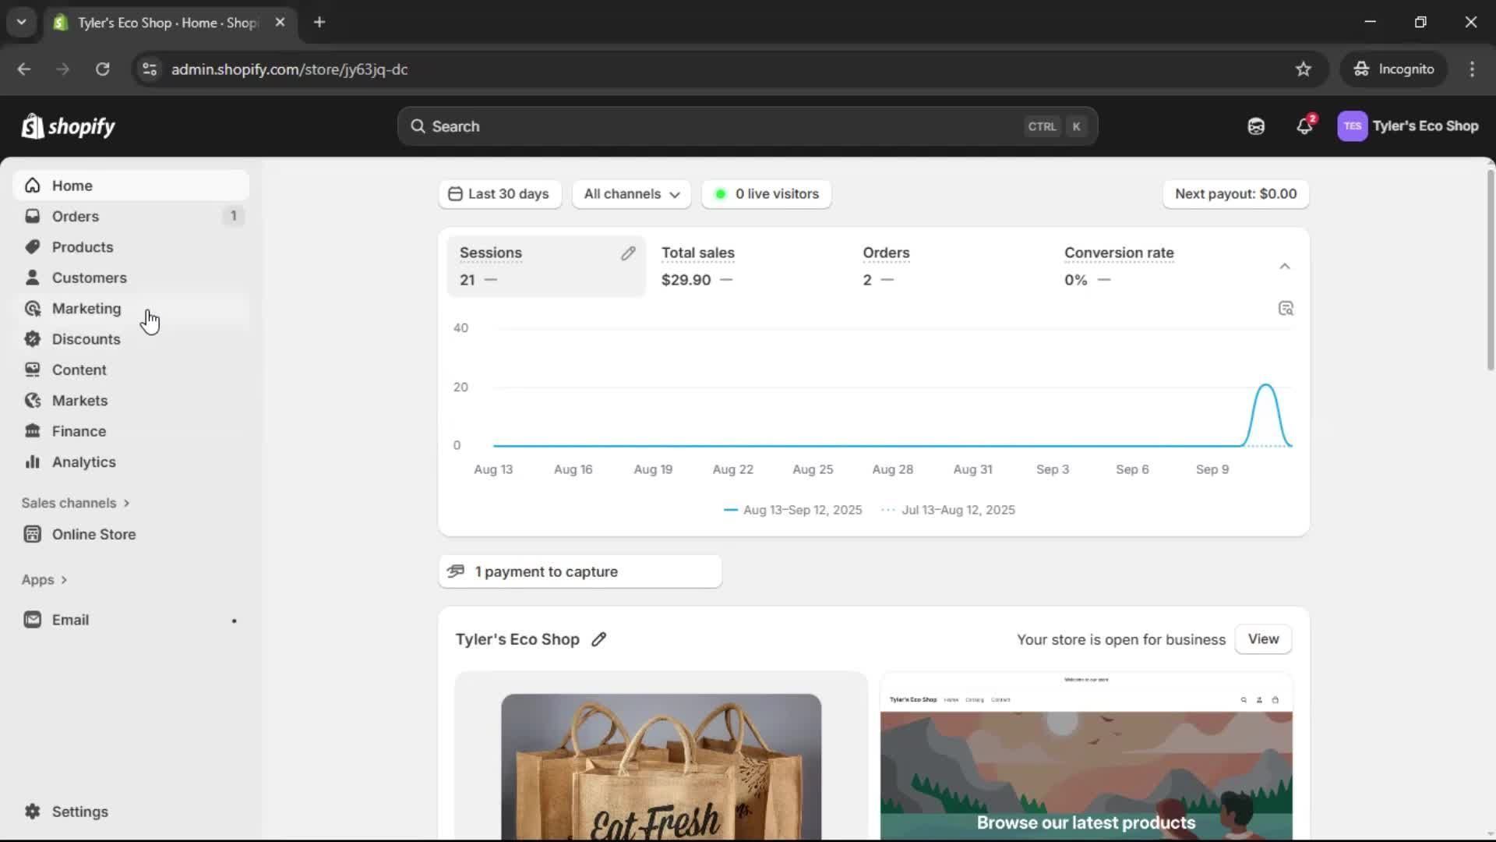Collapse the metrics chart with chevron
The image size is (1496, 842).
coord(1284,267)
